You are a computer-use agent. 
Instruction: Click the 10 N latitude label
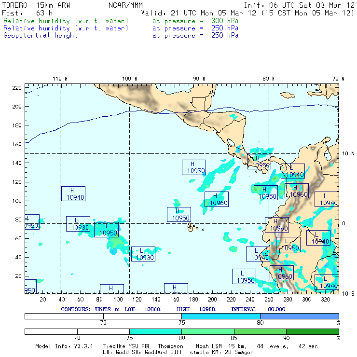[x=348, y=153]
